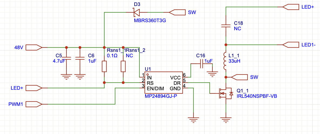
Task: Select the SW port beside diode D3
Action: pos(177,12)
